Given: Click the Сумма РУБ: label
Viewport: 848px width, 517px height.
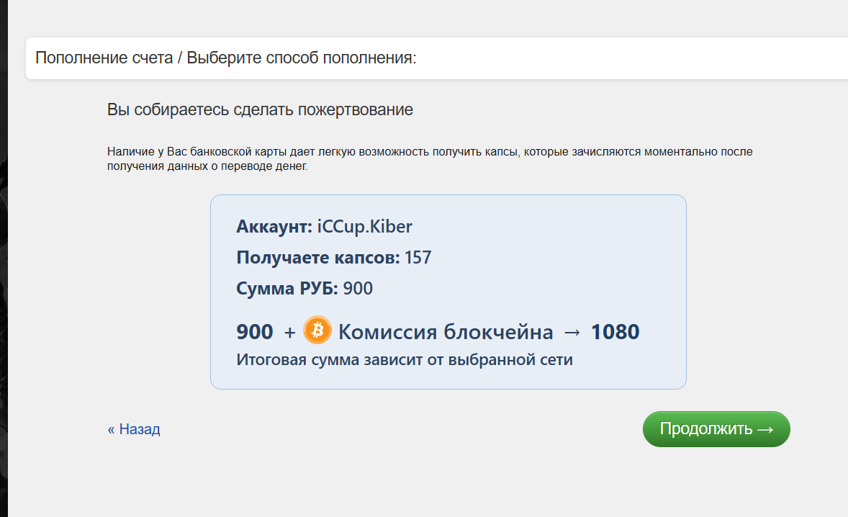Looking at the screenshot, I should pos(287,288).
